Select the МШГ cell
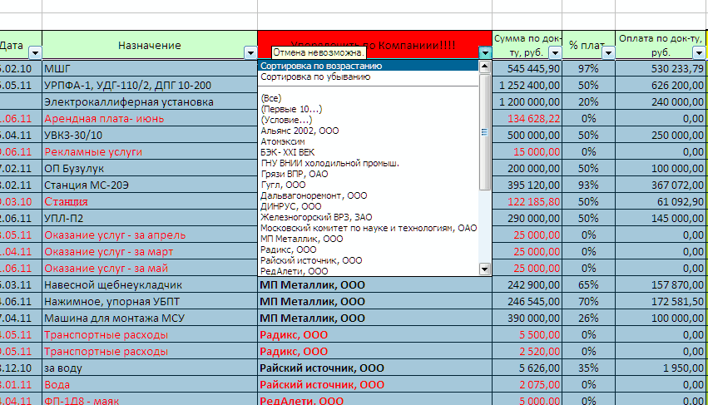This screenshot has height=405, width=708. click(150, 69)
